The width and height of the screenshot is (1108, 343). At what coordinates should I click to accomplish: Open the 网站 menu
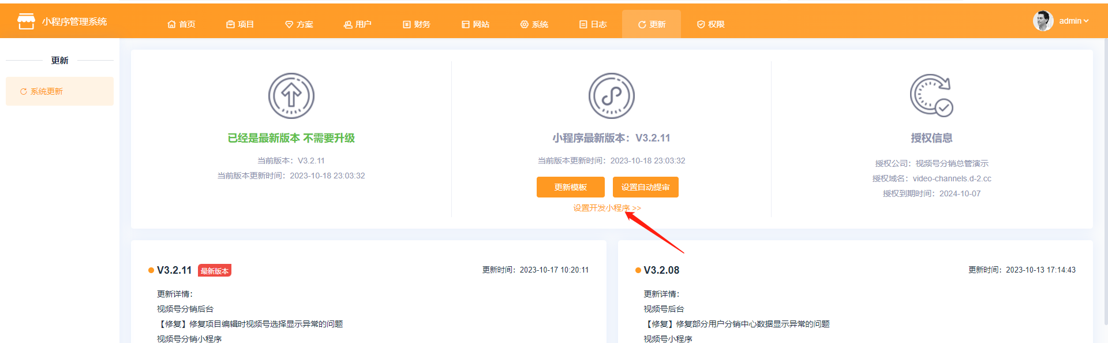(x=476, y=24)
